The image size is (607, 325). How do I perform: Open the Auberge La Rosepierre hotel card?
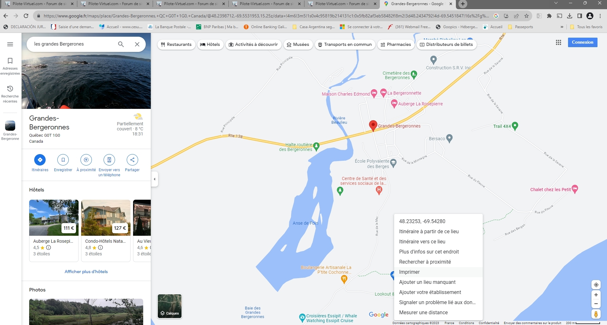(x=54, y=231)
